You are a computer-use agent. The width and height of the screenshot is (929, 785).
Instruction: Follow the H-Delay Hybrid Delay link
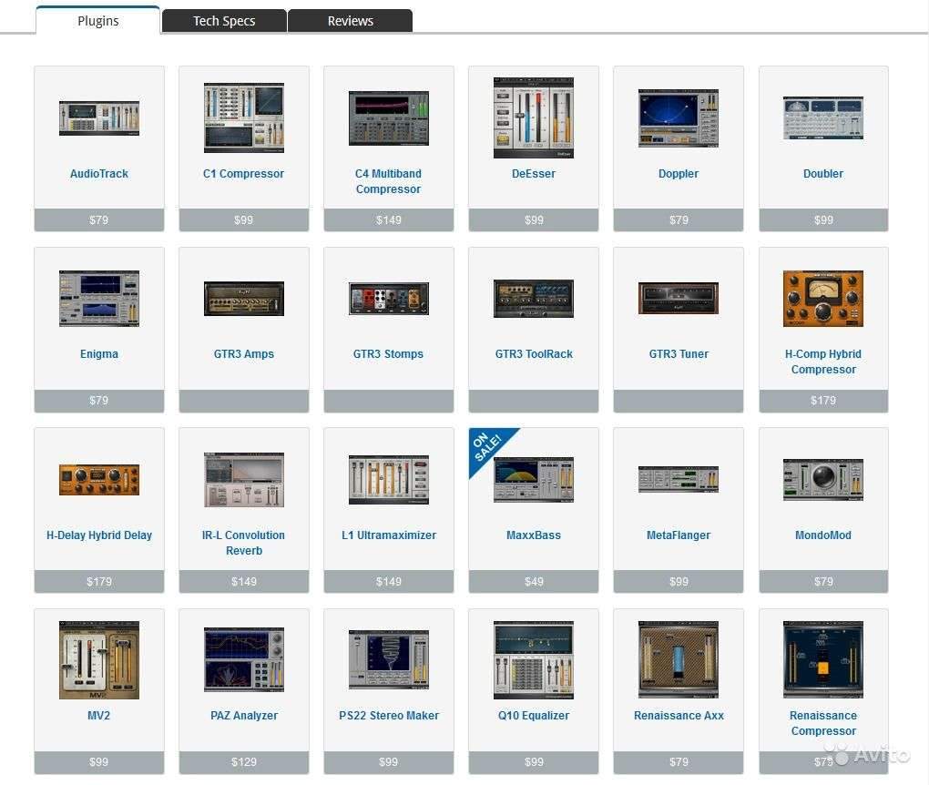point(99,535)
